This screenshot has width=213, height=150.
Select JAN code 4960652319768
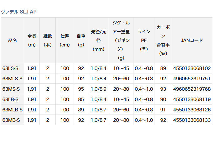[192, 89]
